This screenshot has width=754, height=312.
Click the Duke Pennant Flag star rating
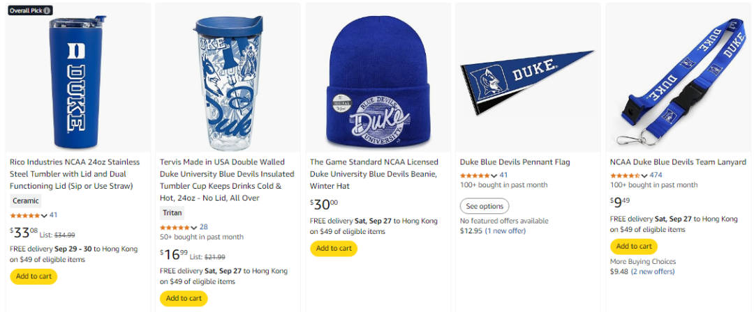[x=475, y=175]
